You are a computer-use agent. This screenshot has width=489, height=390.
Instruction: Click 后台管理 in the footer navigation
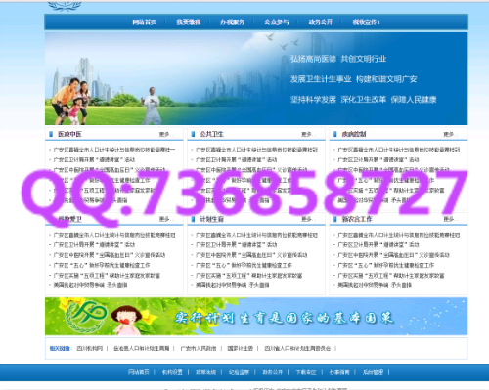click(373, 372)
